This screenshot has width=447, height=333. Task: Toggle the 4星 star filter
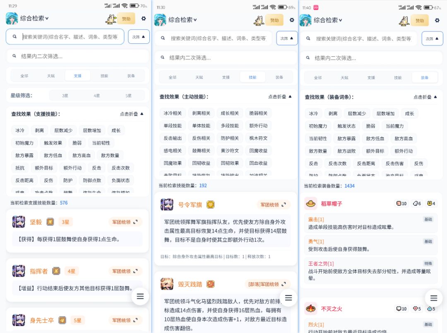(x=96, y=95)
